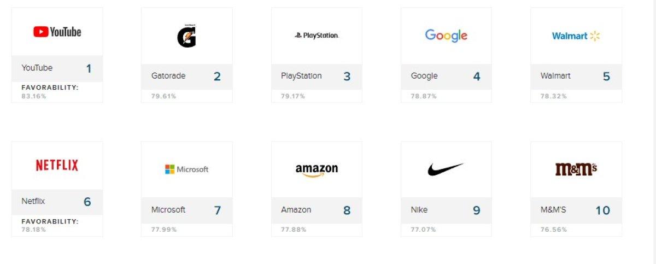Click rank number 10 beside M&M'S

click(602, 210)
